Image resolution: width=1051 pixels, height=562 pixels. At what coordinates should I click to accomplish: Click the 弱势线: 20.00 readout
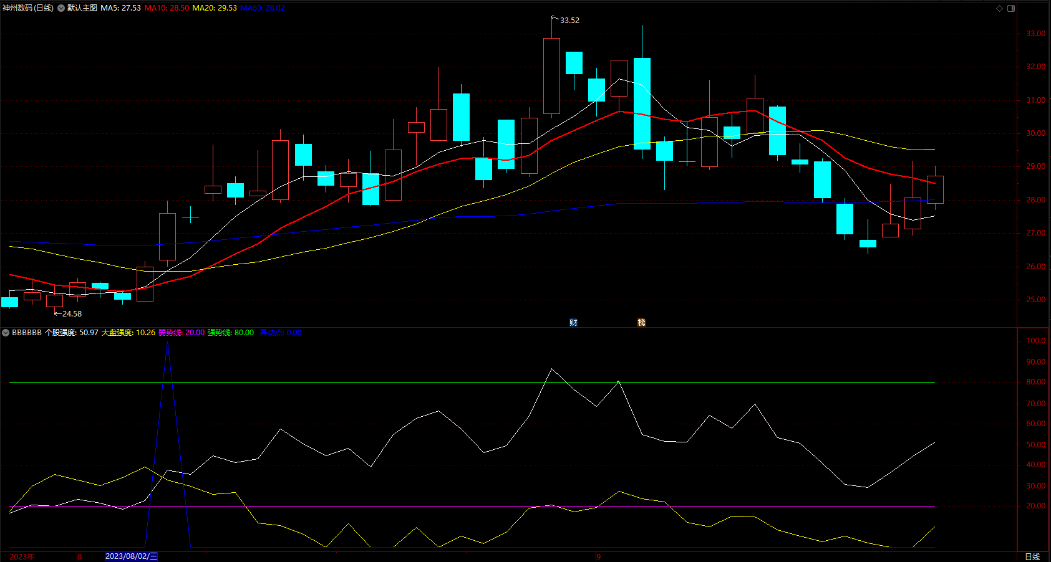tap(182, 333)
